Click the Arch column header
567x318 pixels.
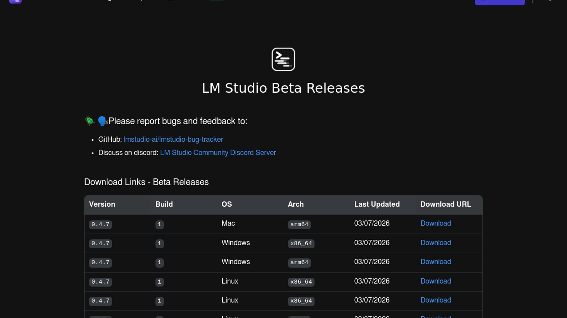point(296,204)
